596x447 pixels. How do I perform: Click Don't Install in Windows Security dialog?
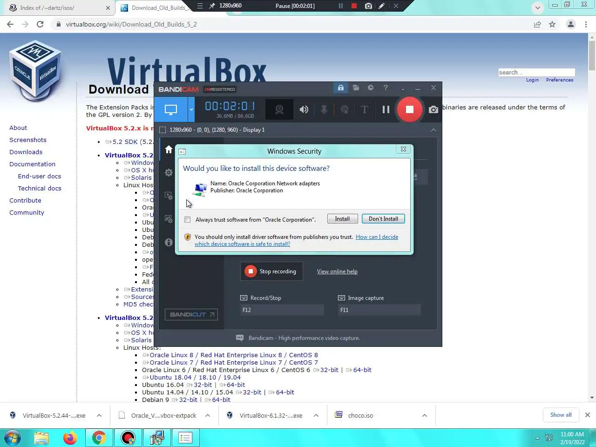pos(383,219)
